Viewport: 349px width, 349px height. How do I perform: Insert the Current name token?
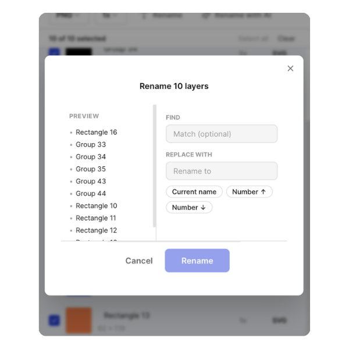coord(194,192)
